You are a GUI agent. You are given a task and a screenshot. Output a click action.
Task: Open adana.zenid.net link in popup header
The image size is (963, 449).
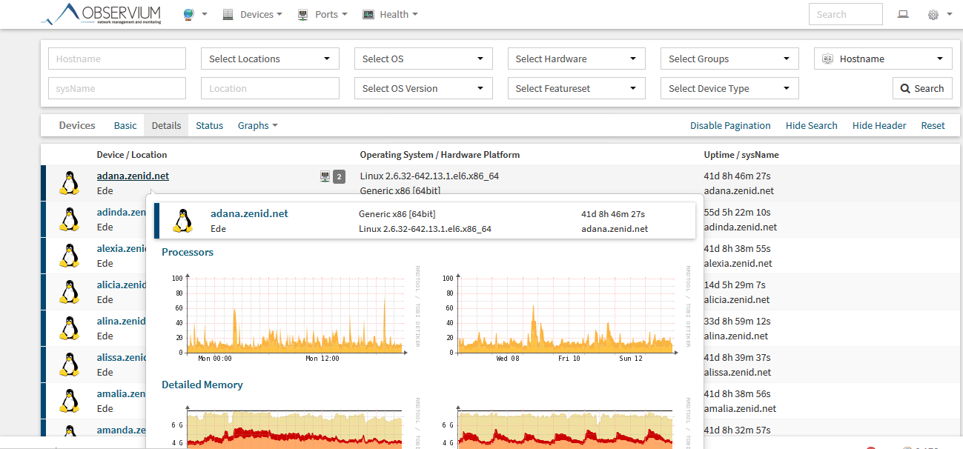click(249, 213)
